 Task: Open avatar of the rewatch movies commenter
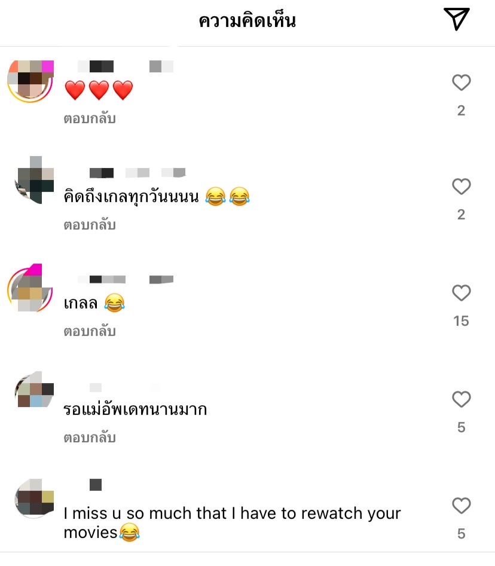(x=34, y=498)
